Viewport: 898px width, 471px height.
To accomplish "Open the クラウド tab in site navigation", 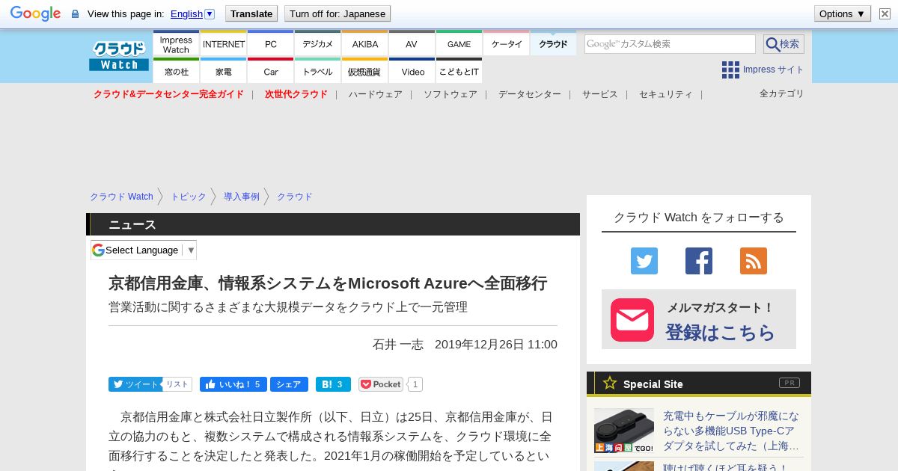I will [x=554, y=44].
